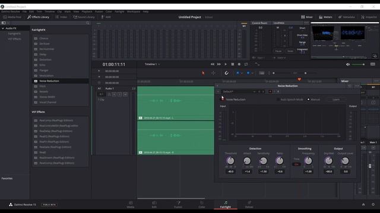
Task: Click fast forward transport button
Action: tap(219, 64)
